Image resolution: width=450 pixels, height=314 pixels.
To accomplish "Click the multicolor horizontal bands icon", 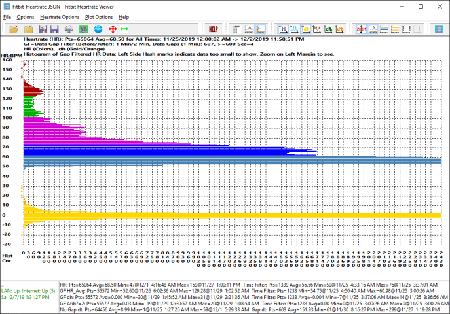I will pos(384,29).
